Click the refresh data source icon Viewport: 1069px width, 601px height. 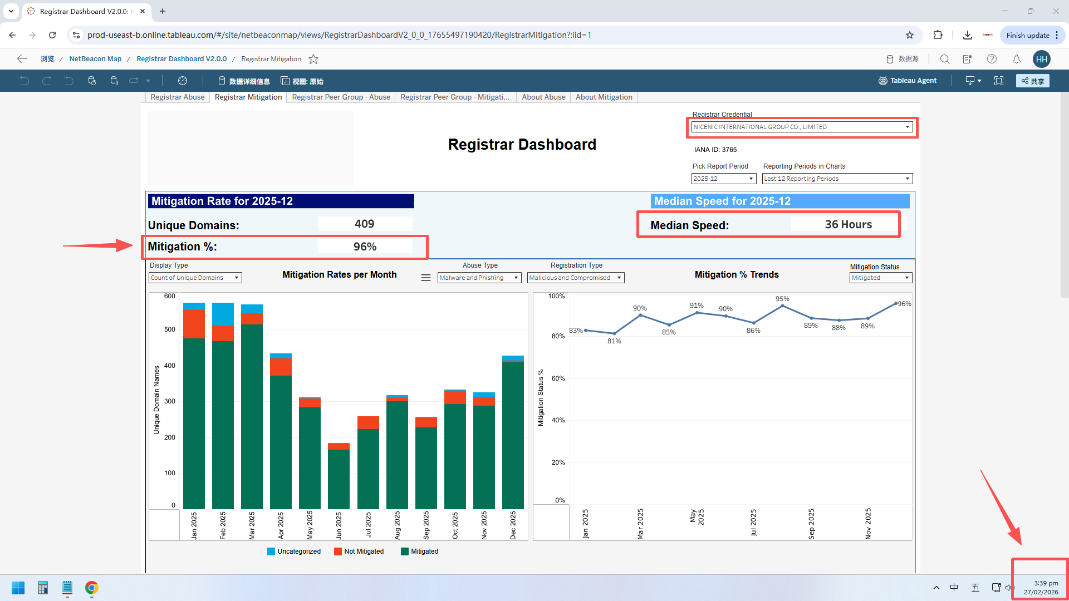[x=92, y=81]
